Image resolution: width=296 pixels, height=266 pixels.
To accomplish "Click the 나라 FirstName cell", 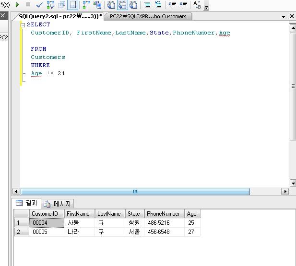I will 80,232.
